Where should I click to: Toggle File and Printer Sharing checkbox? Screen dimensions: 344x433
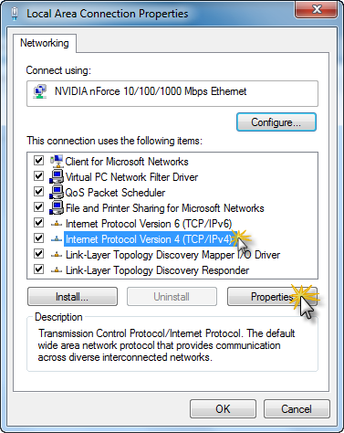(x=38, y=207)
